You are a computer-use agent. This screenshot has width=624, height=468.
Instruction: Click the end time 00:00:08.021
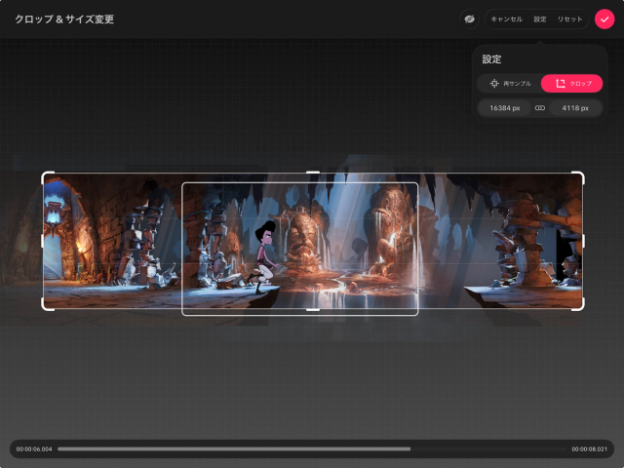click(x=589, y=448)
